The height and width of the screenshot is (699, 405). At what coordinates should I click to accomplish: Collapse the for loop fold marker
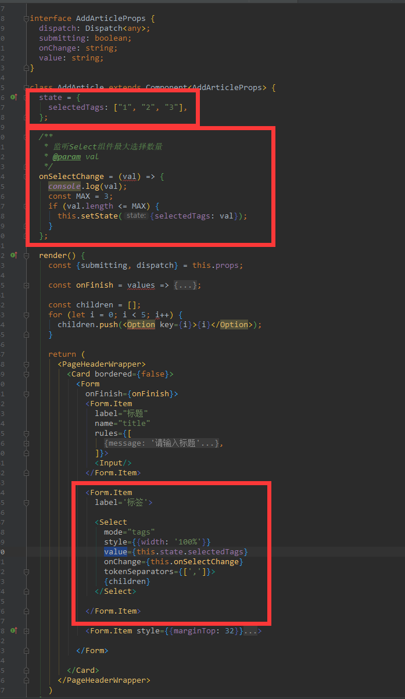click(x=27, y=314)
